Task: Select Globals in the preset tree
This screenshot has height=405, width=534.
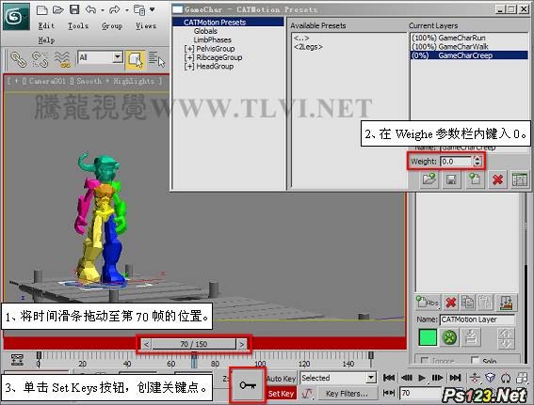Action: click(205, 31)
